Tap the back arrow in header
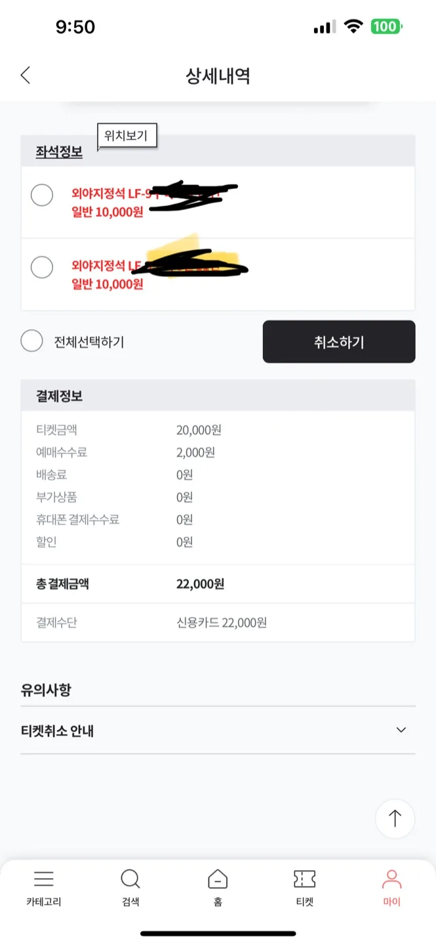 pos(26,75)
